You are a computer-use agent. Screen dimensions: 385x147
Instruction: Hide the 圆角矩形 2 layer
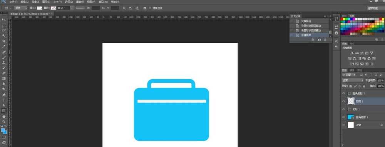[x=343, y=94]
